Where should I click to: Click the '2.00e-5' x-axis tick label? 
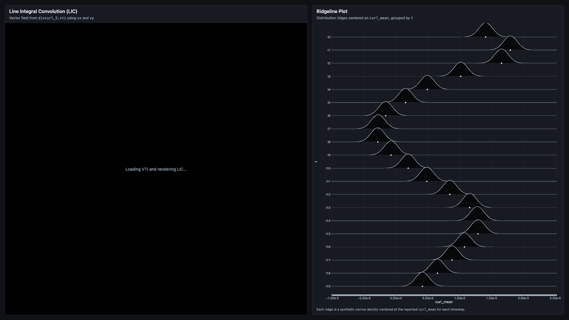[523, 298]
